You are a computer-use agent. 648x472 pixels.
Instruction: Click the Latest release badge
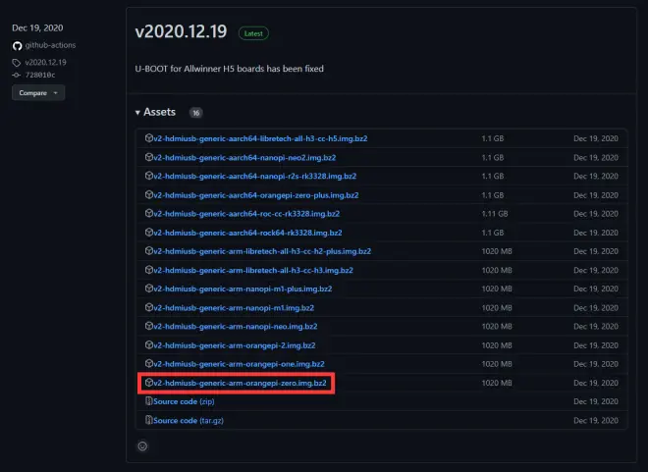(x=253, y=33)
